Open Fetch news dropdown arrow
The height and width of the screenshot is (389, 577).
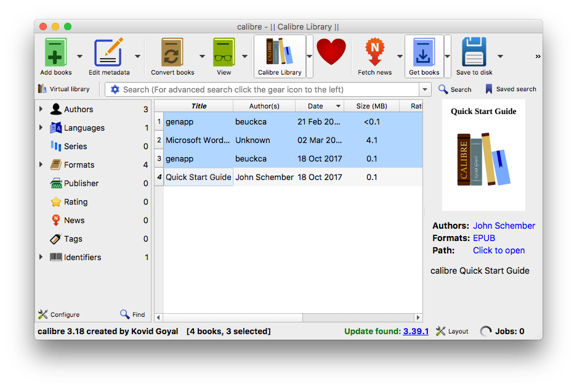point(400,56)
